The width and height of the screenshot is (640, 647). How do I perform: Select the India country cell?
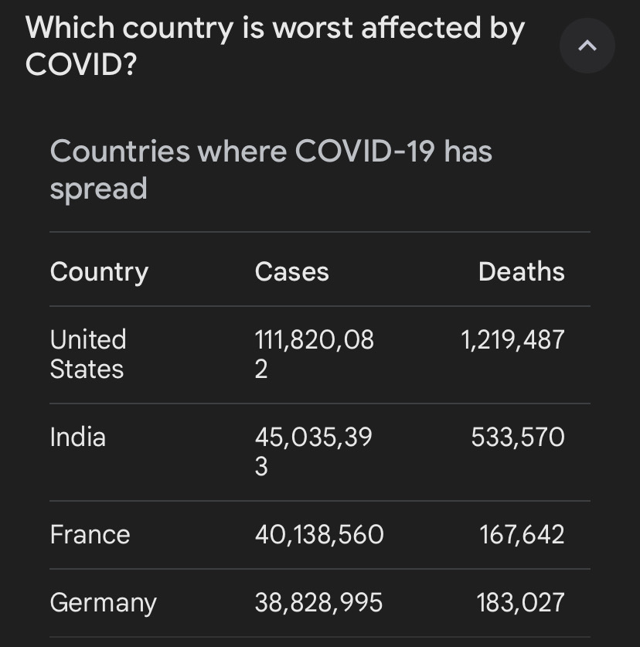[x=77, y=438]
